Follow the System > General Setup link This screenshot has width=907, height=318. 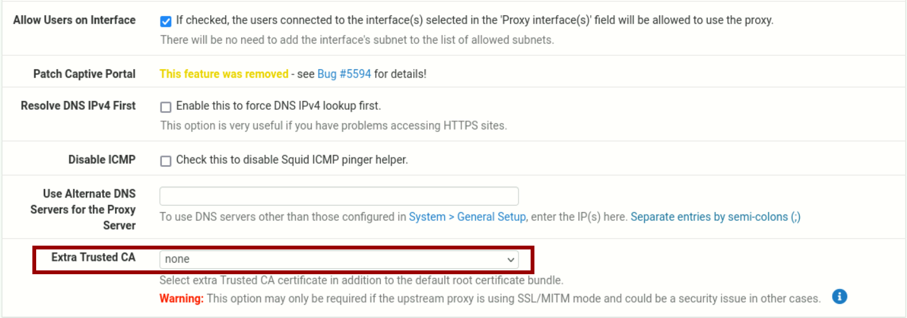(x=467, y=216)
